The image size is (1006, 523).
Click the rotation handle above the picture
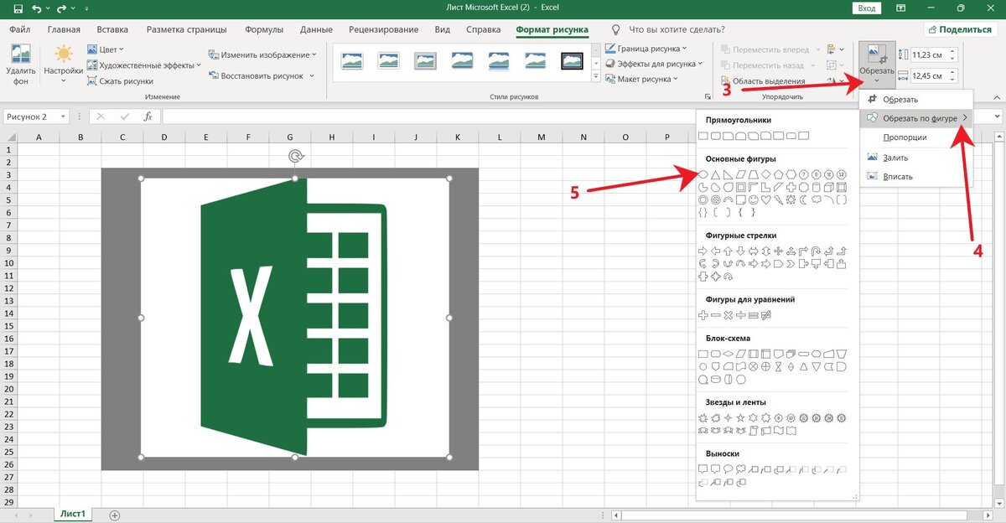pyautogui.click(x=295, y=156)
